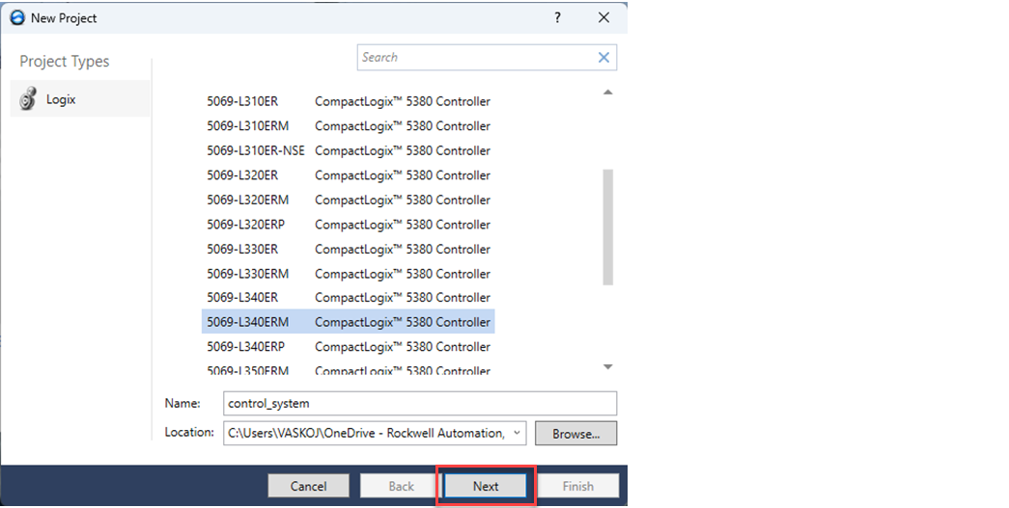Select controller 5069-L310ER
The width and height of the screenshot is (1009, 508).
(349, 101)
